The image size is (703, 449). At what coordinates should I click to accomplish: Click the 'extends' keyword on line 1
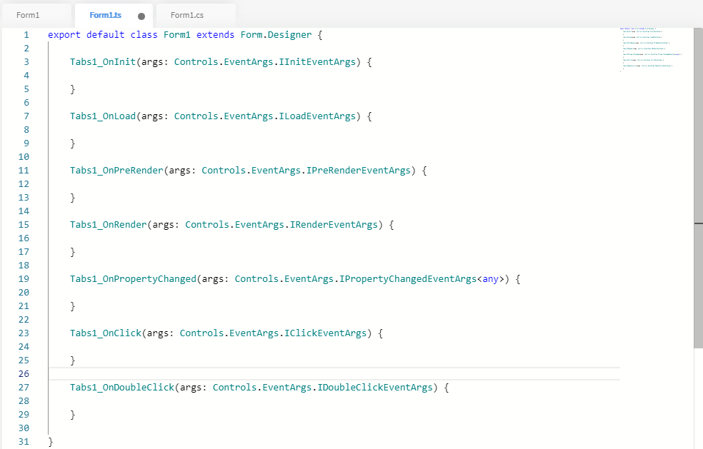215,35
